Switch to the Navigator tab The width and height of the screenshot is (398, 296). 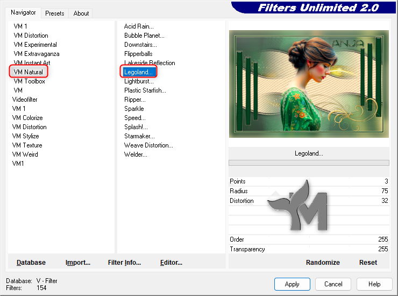click(23, 12)
